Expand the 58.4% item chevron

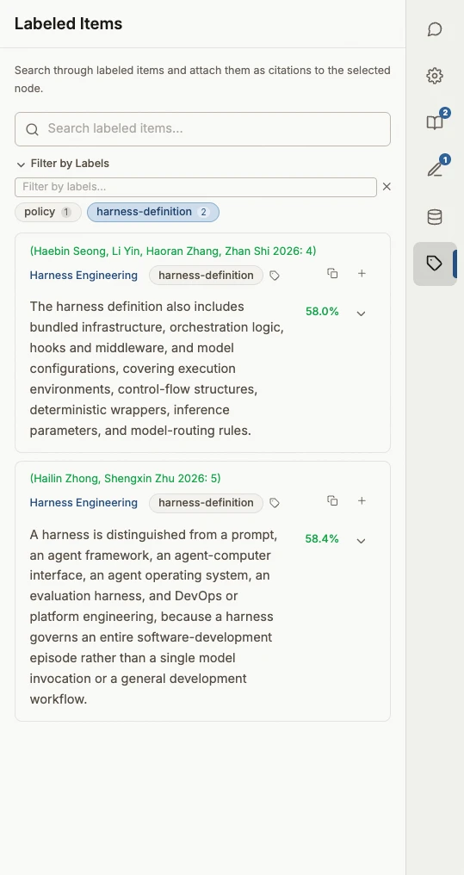tap(361, 541)
